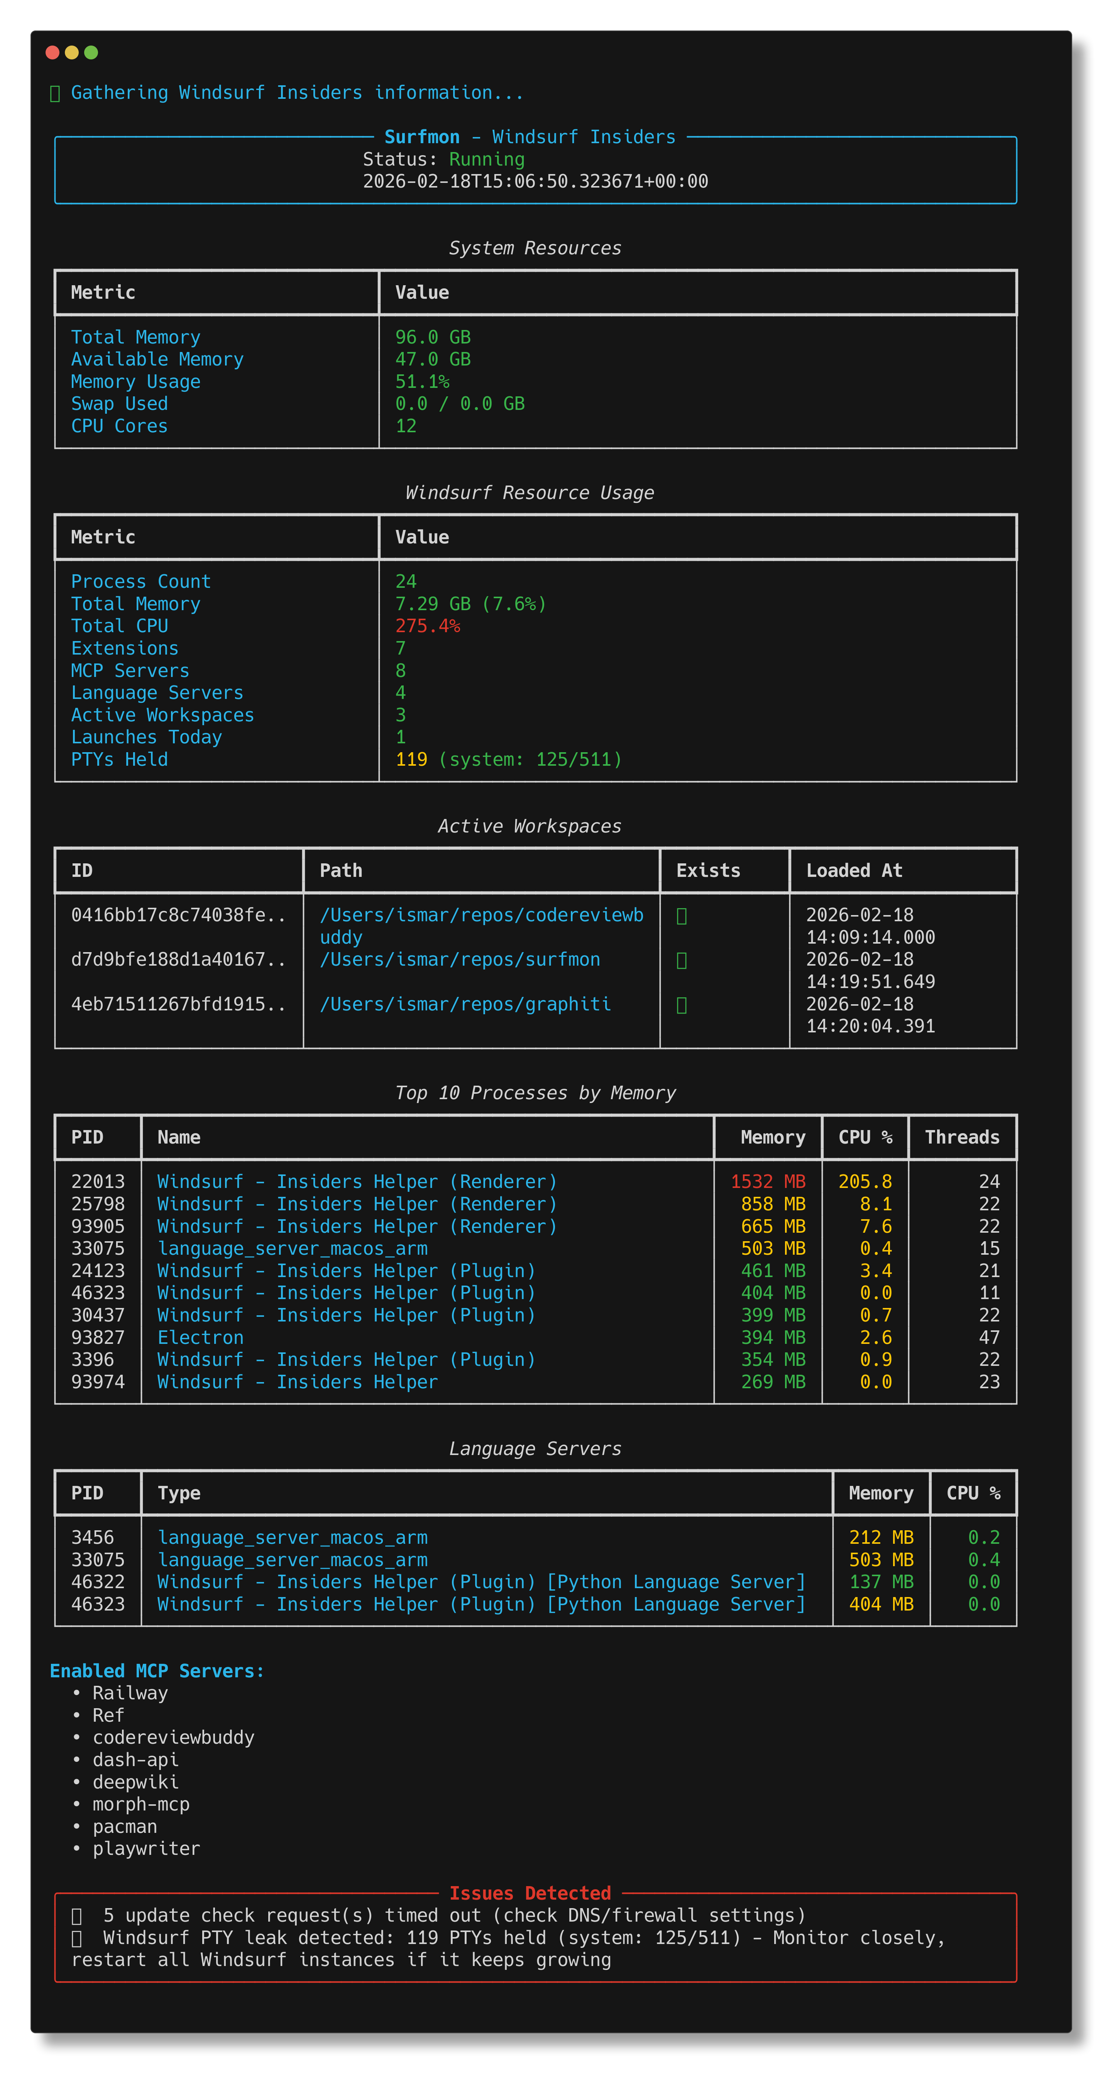This screenshot has height=2076, width=1115.
Task: Open the /Users/ismar/repos/surfmon path
Action: (459, 959)
